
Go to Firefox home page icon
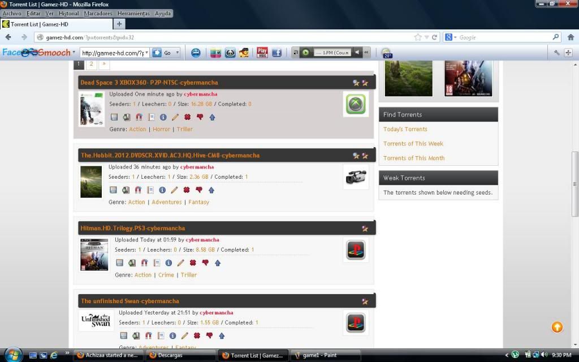[x=571, y=37]
